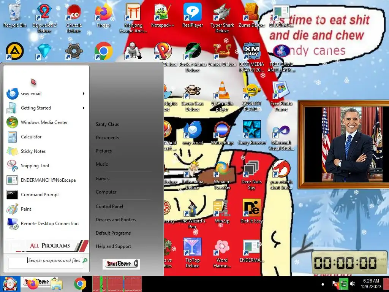Open Command Prompt from Start menu
Screen dimensions: 389x292
pyautogui.click(x=46, y=195)
